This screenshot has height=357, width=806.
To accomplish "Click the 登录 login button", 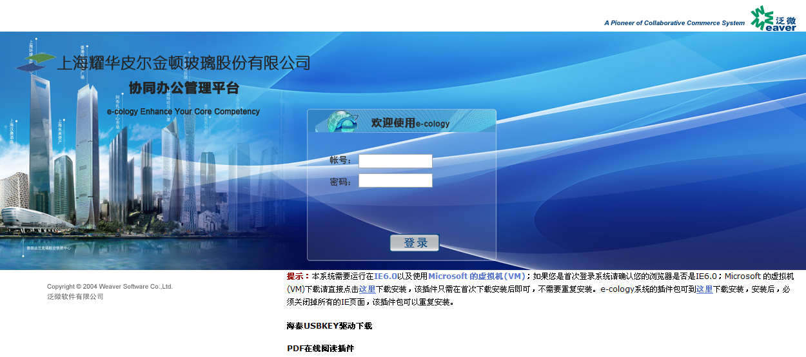I will [415, 243].
